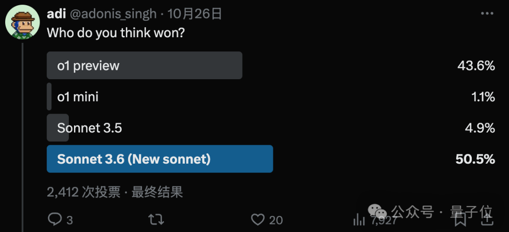Click the 43.6% result for o1 preview
509x232 pixels.
coord(476,66)
